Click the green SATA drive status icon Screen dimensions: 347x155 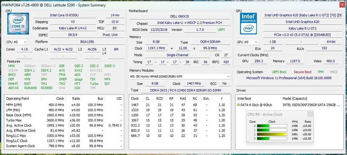pos(238,105)
